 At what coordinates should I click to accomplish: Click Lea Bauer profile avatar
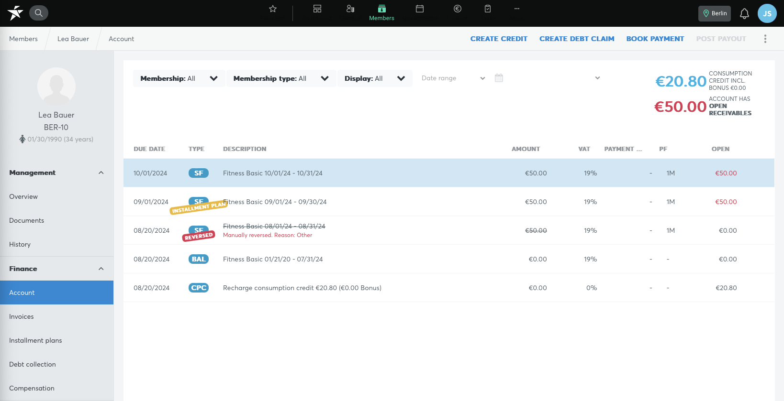(56, 87)
